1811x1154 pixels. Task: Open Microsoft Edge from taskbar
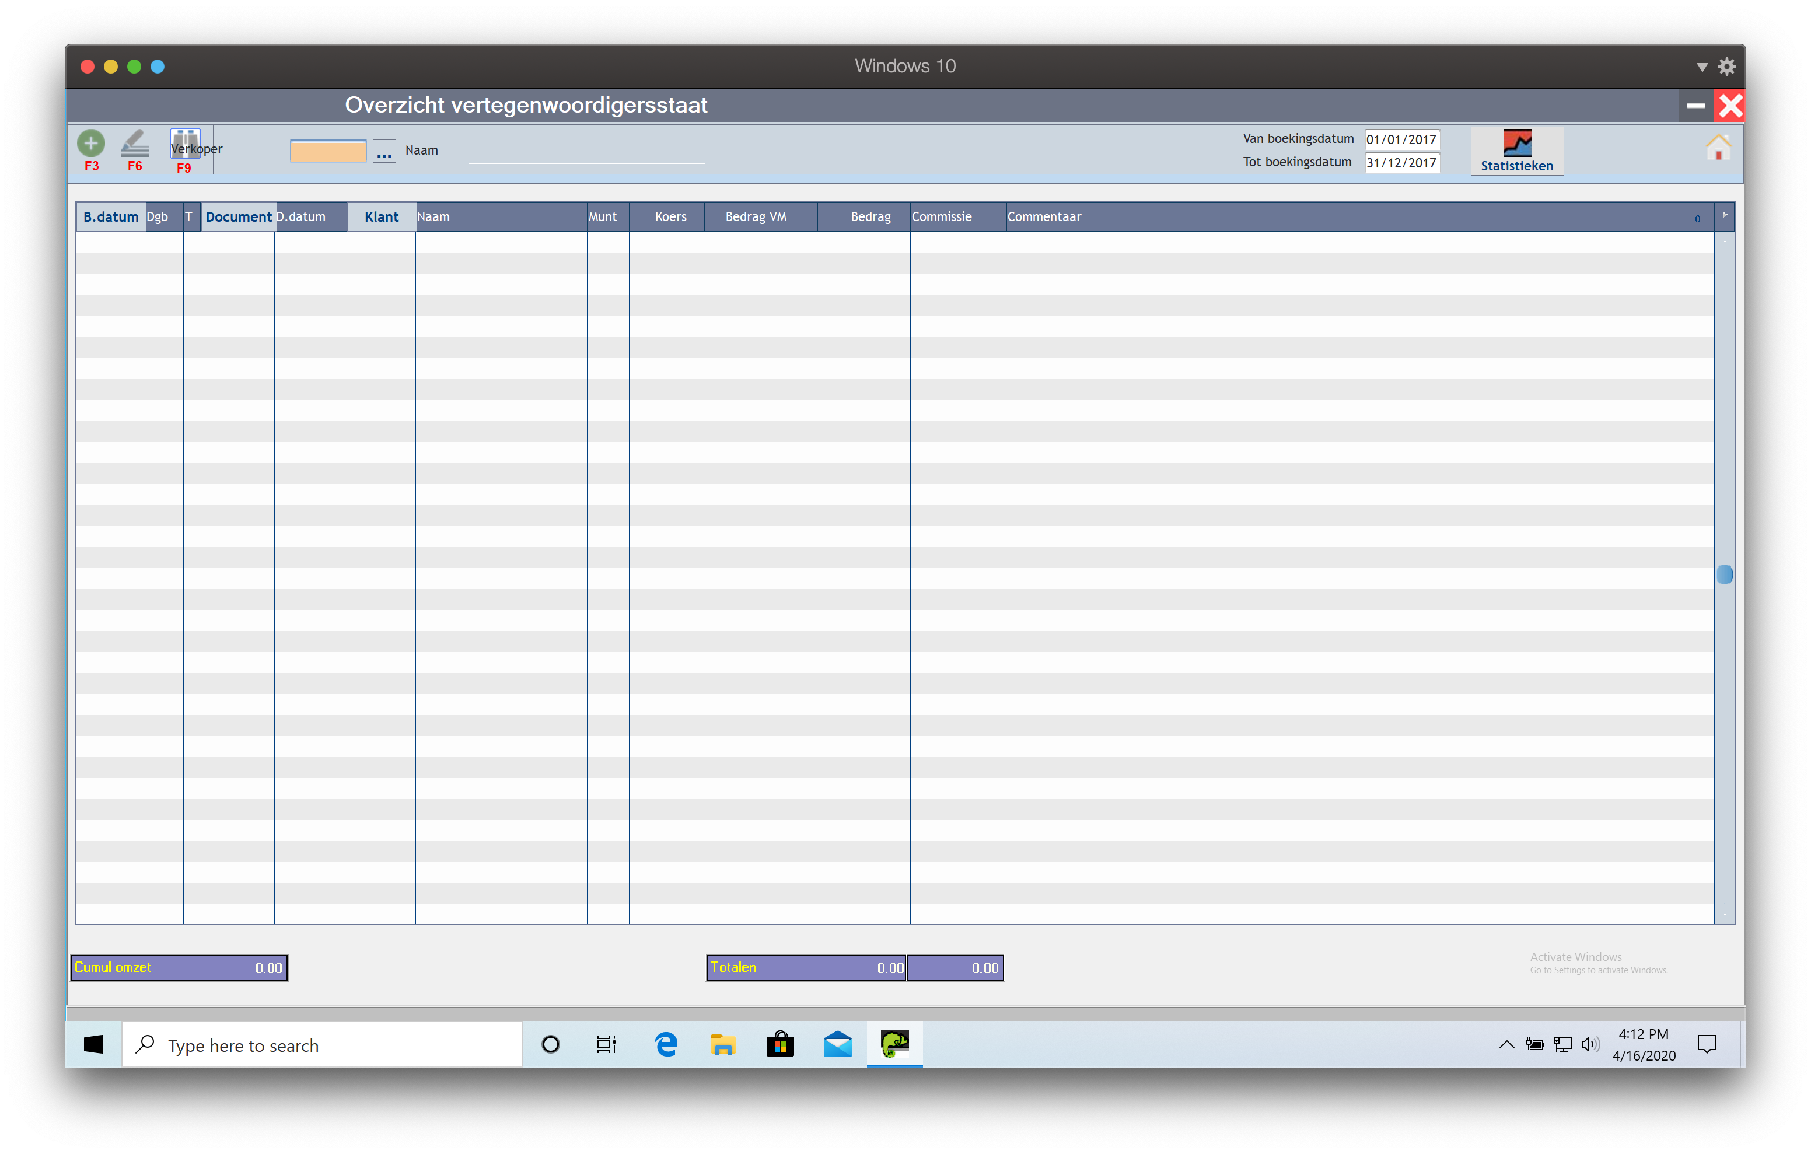(x=666, y=1044)
